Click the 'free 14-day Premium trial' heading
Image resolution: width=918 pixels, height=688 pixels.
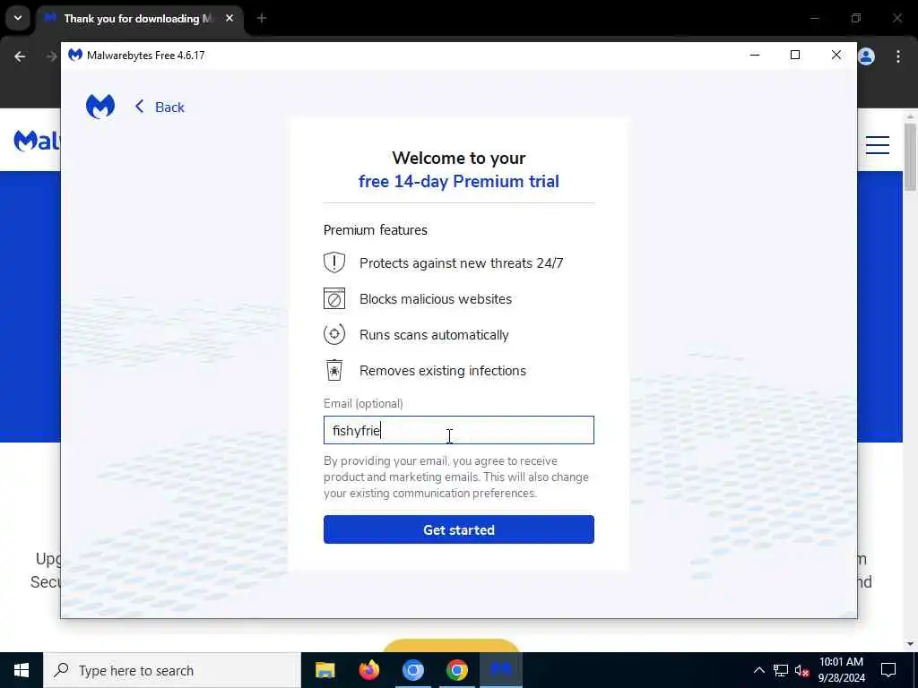459,181
